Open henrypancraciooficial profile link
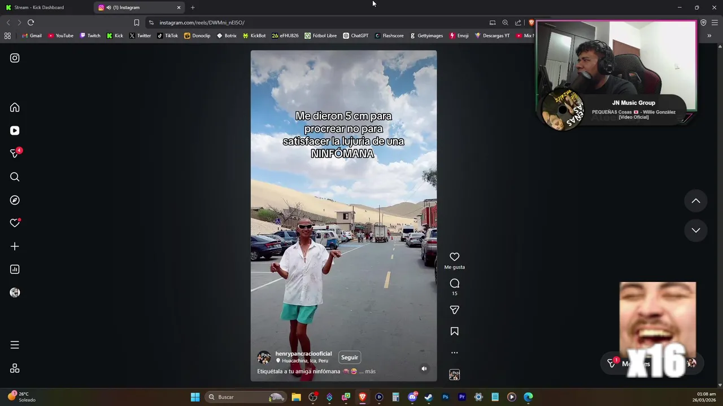The width and height of the screenshot is (723, 406). coord(303,354)
